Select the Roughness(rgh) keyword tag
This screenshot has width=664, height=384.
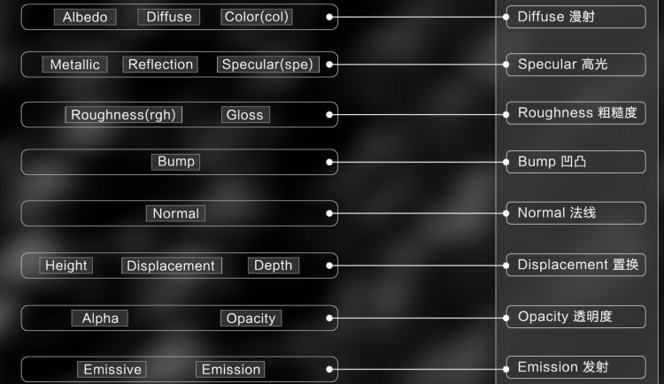tap(124, 115)
